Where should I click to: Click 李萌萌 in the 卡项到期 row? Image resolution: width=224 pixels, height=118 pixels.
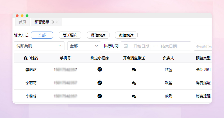point(31,70)
